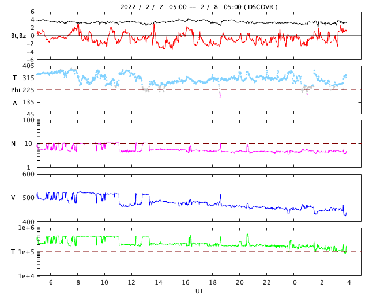Click Bt,Bz y-axis value '4'
The width and height of the screenshot is (369, 295).
(32, 20)
